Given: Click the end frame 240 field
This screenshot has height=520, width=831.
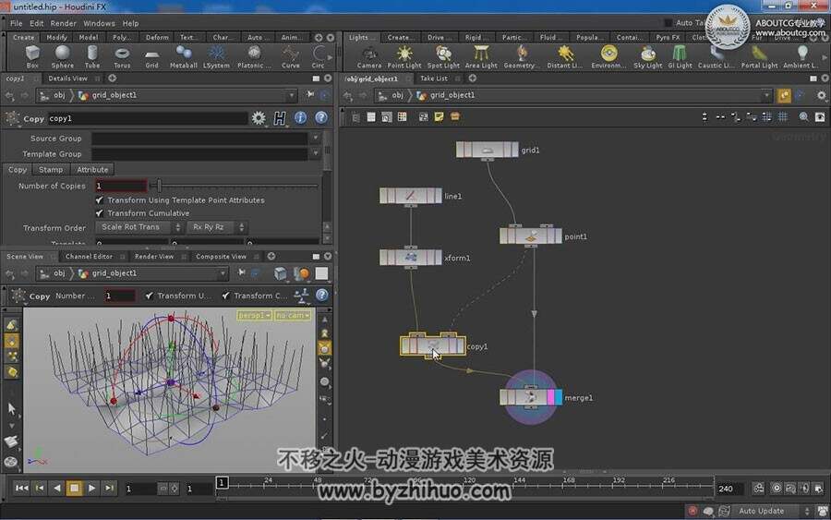Looking at the screenshot, I should click(730, 489).
